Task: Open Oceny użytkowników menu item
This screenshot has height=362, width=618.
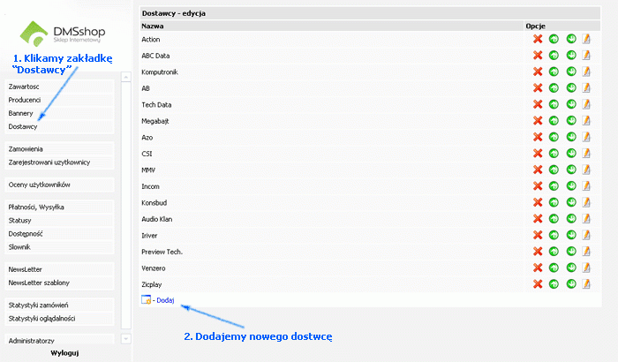Action: tap(59, 185)
